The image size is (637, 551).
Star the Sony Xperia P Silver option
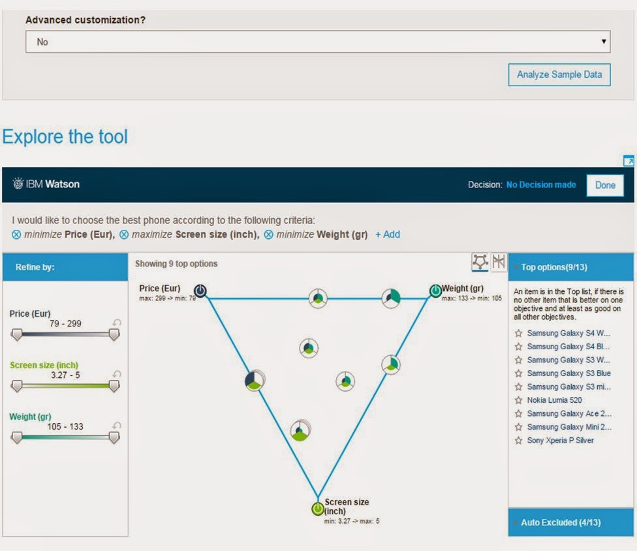(x=518, y=441)
